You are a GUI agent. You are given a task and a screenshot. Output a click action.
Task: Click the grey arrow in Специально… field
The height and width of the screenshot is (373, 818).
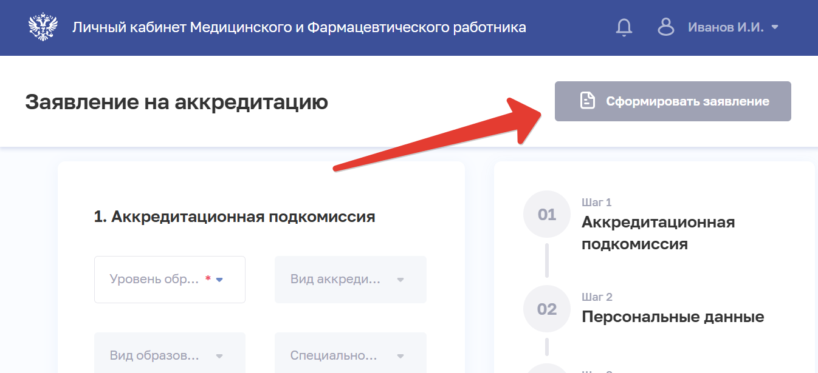[x=400, y=356]
